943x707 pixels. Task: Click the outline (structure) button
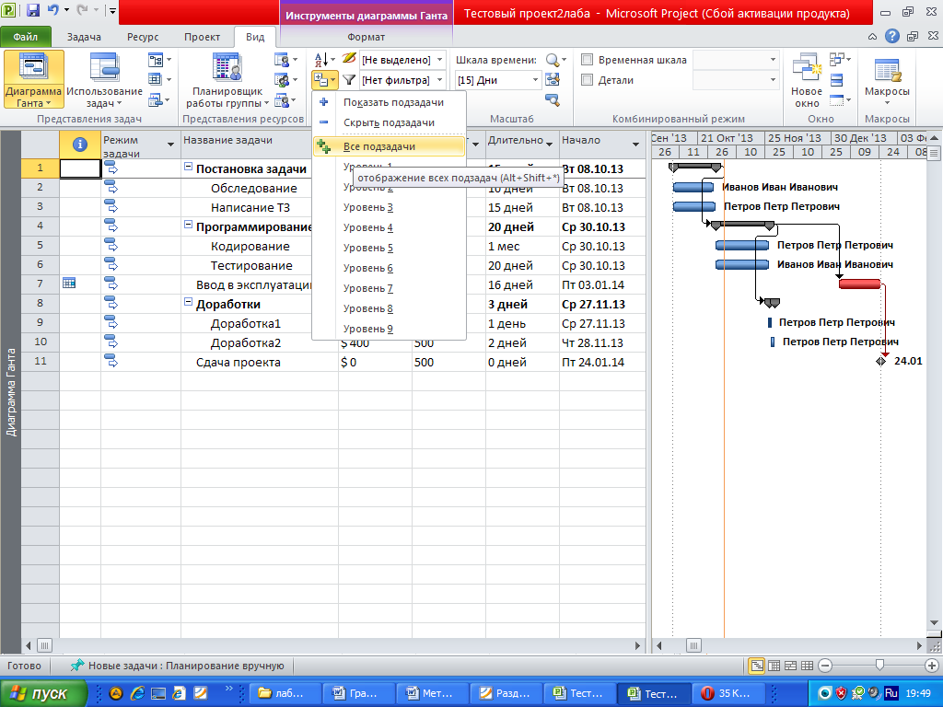click(324, 80)
